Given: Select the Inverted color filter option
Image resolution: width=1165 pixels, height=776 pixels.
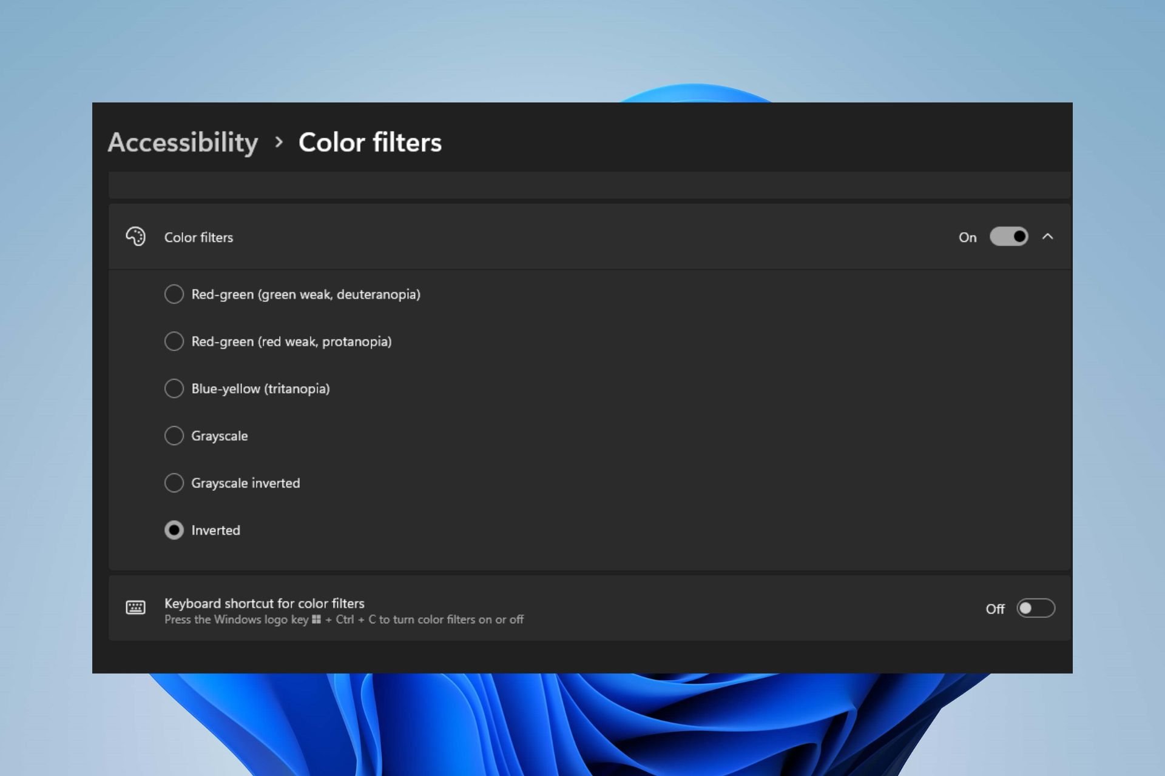Looking at the screenshot, I should (x=174, y=529).
